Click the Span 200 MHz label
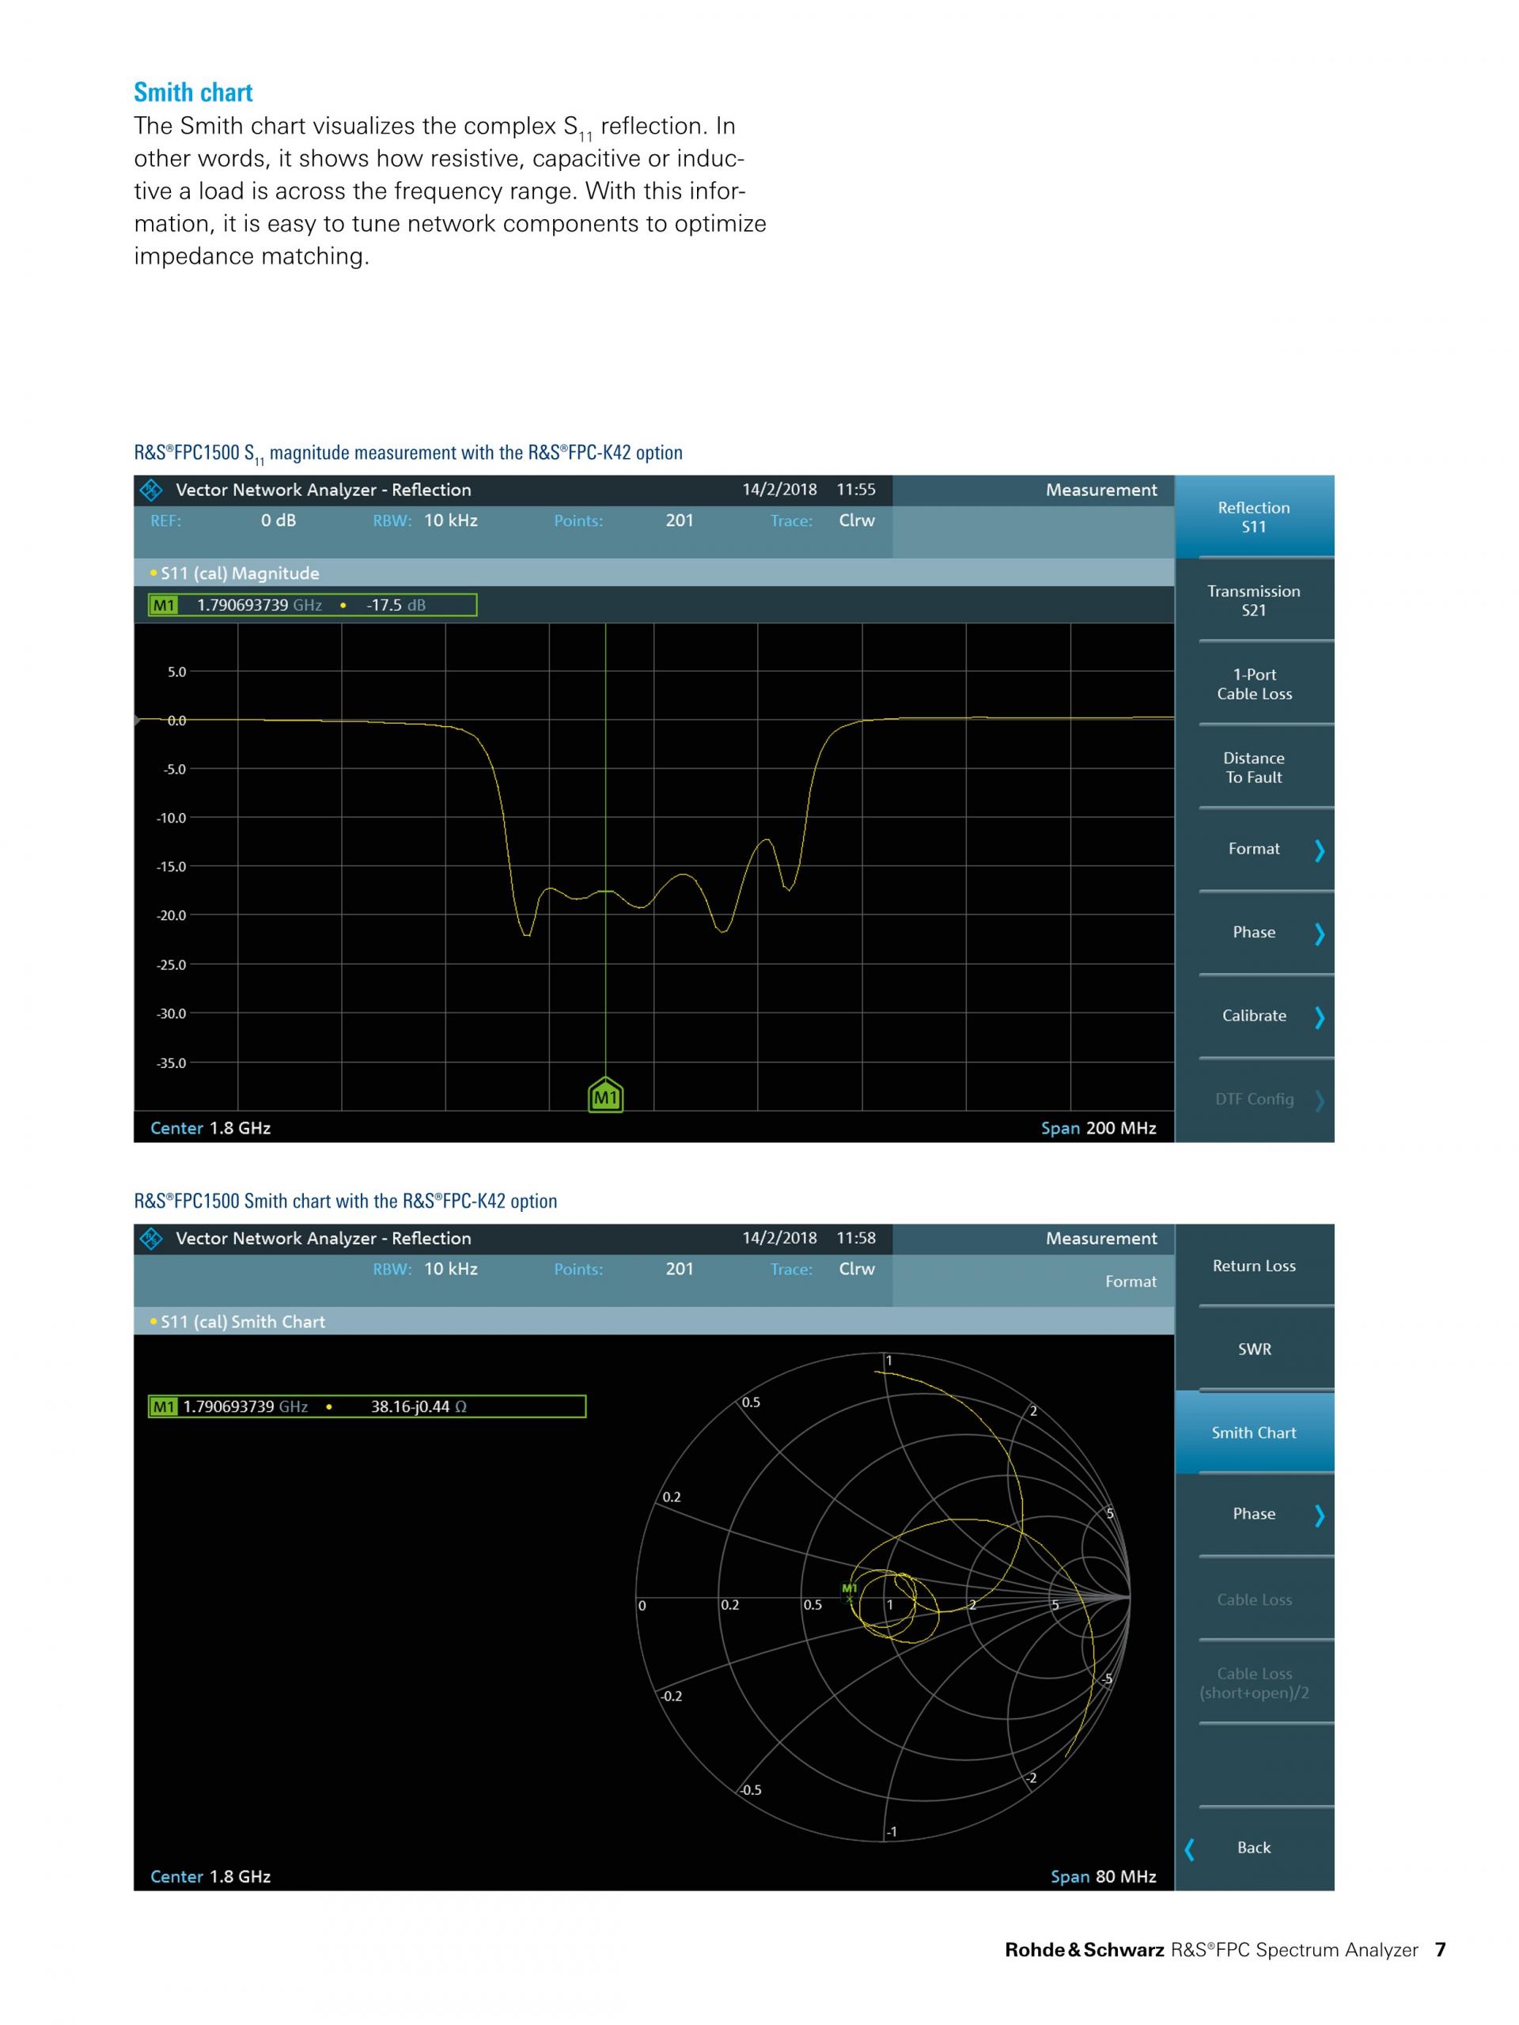The width and height of the screenshot is (1519, 2025). point(1098,1128)
